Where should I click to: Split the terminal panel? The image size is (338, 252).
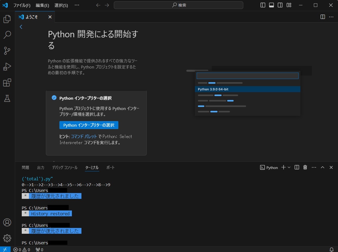(x=297, y=167)
